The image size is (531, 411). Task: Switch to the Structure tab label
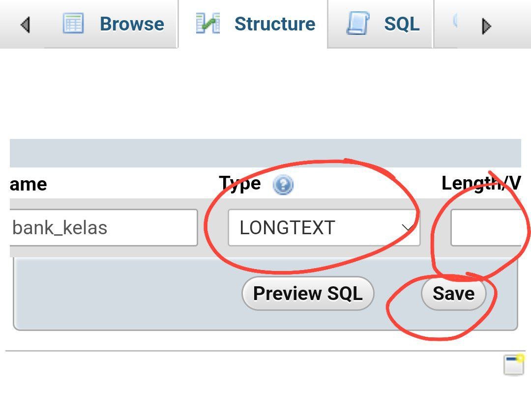275,24
